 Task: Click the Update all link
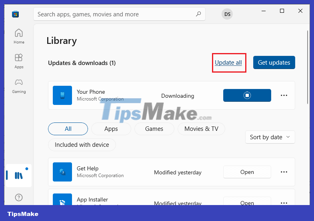pos(228,63)
